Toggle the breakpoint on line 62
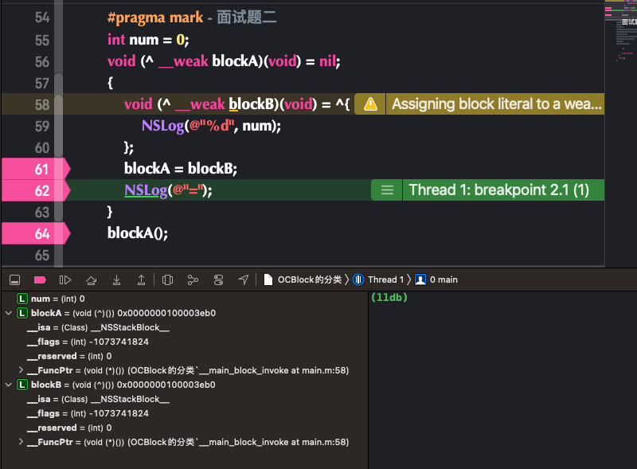 click(36, 190)
